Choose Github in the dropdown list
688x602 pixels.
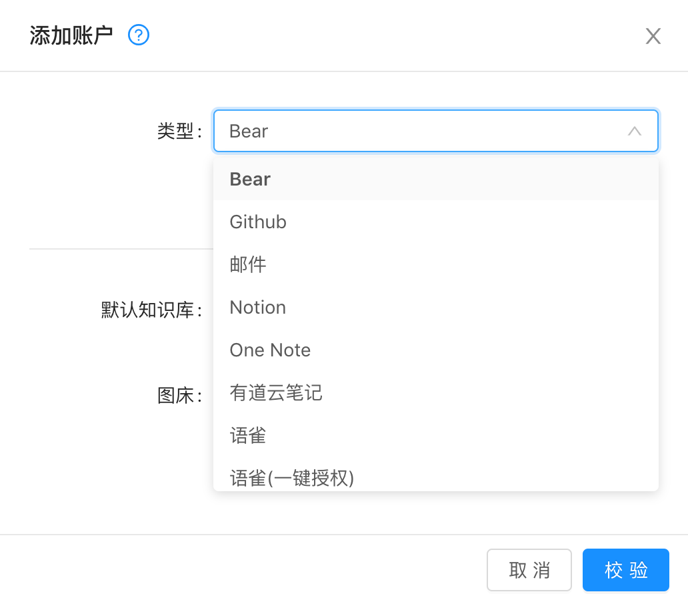258,222
